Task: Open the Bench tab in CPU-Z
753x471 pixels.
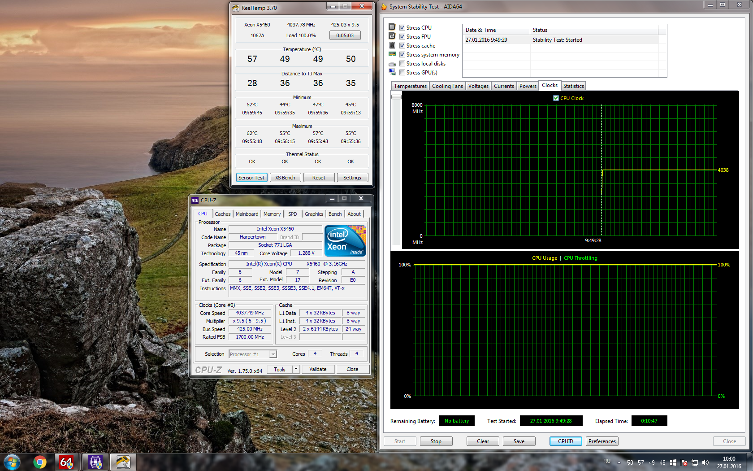Action: pyautogui.click(x=335, y=214)
